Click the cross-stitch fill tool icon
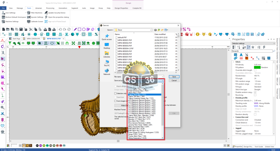This screenshot has height=151, width=280. pyautogui.click(x=10, y=34)
